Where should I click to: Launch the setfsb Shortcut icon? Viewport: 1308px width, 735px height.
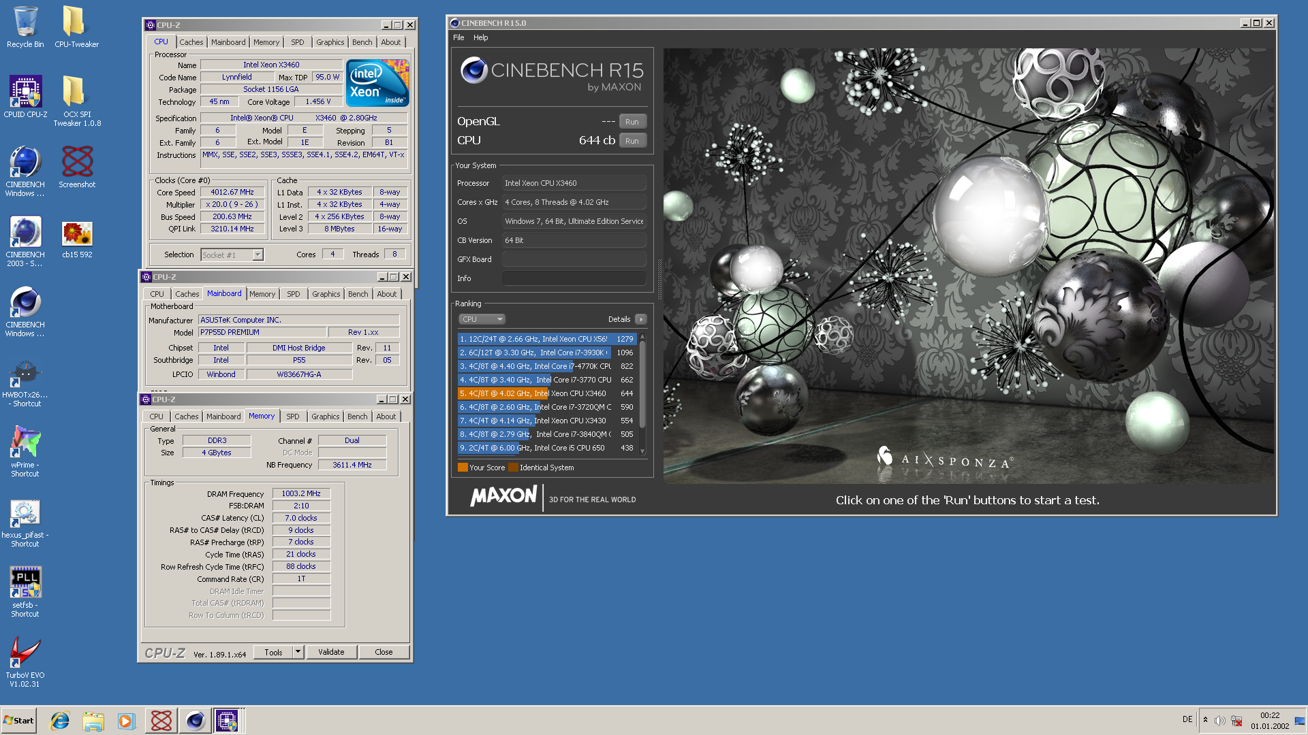pyautogui.click(x=25, y=592)
